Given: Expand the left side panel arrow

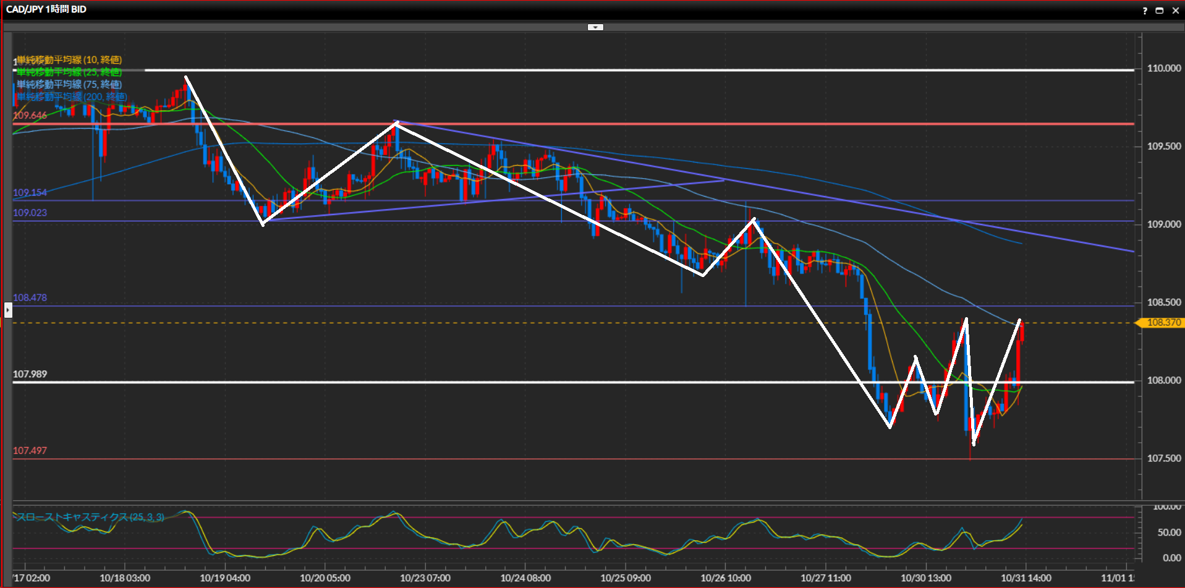Looking at the screenshot, I should (x=8, y=310).
